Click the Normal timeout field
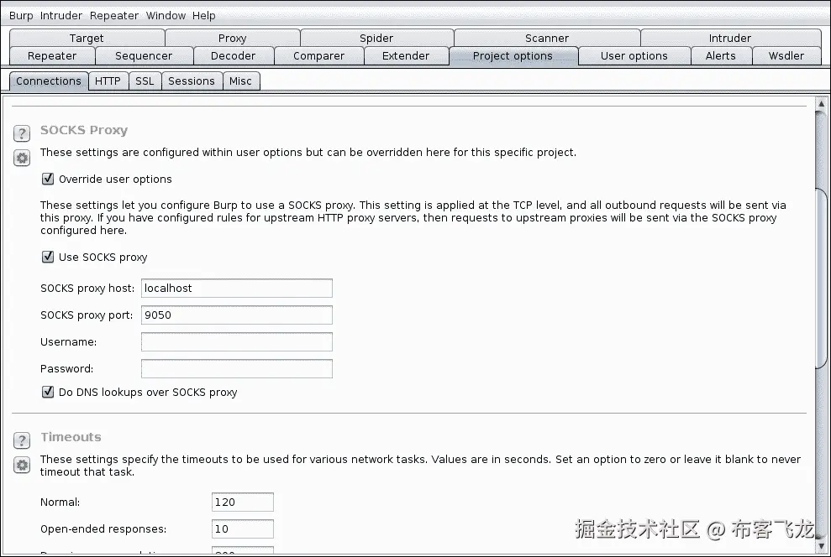This screenshot has height=557, width=831. click(243, 502)
